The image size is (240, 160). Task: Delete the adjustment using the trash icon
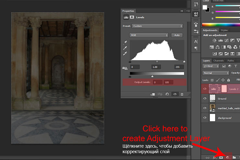point(182,94)
